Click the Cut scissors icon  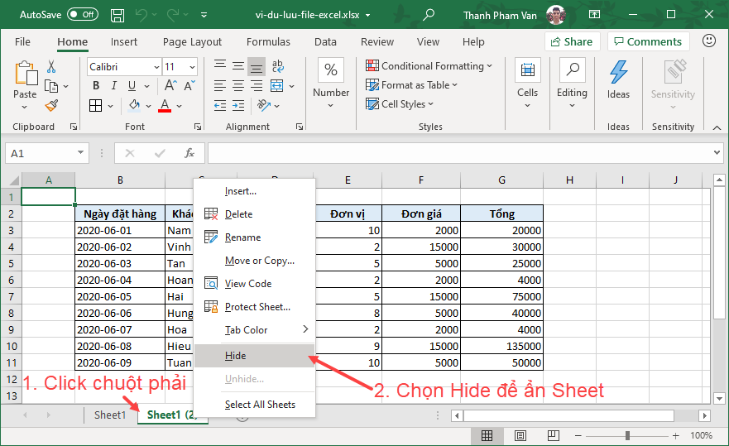(x=51, y=66)
